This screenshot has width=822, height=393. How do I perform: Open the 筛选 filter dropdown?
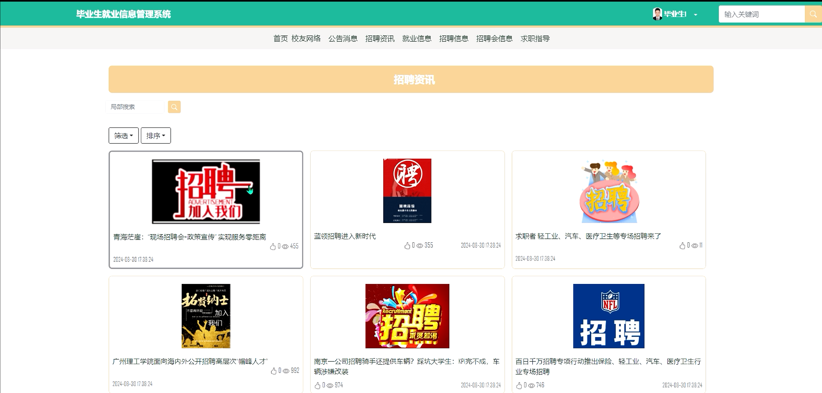123,136
